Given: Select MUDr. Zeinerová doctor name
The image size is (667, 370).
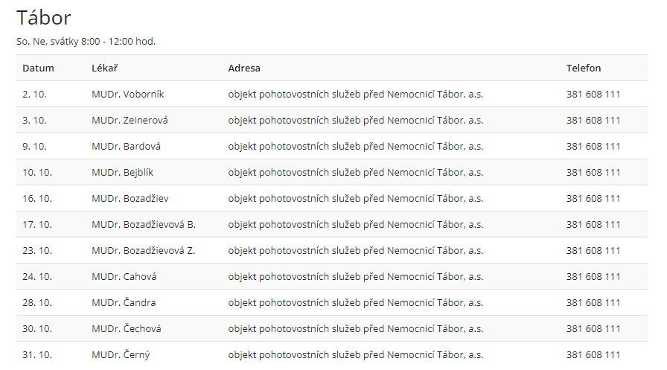Looking at the screenshot, I should 130,121.
